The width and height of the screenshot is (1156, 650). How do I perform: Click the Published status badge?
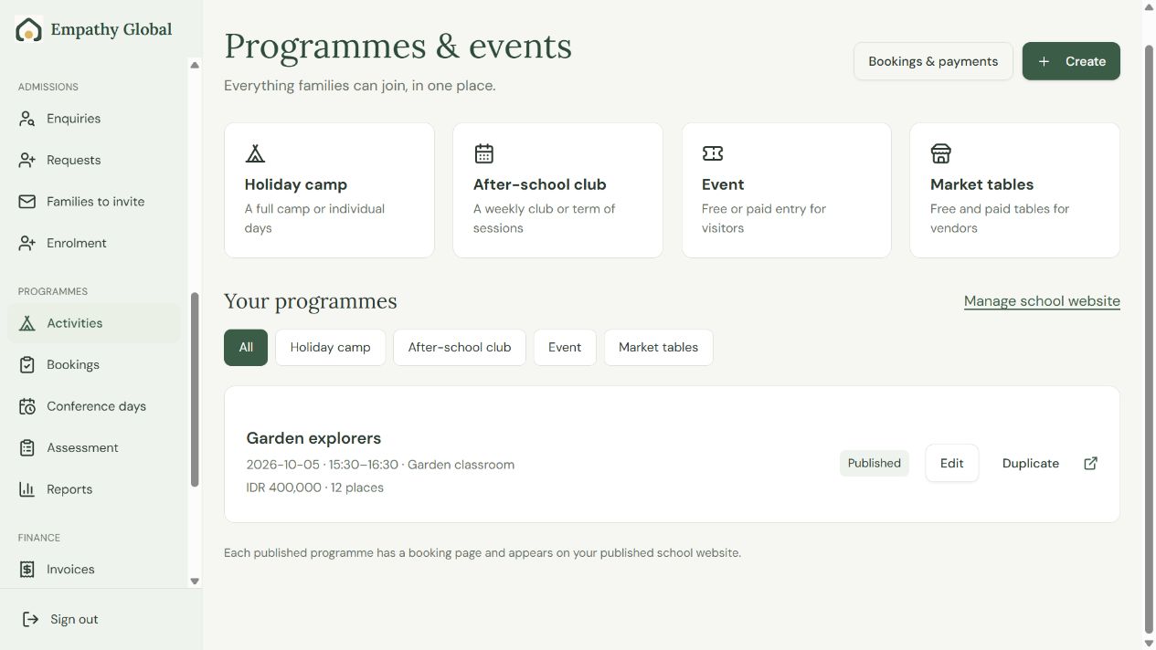[875, 463]
